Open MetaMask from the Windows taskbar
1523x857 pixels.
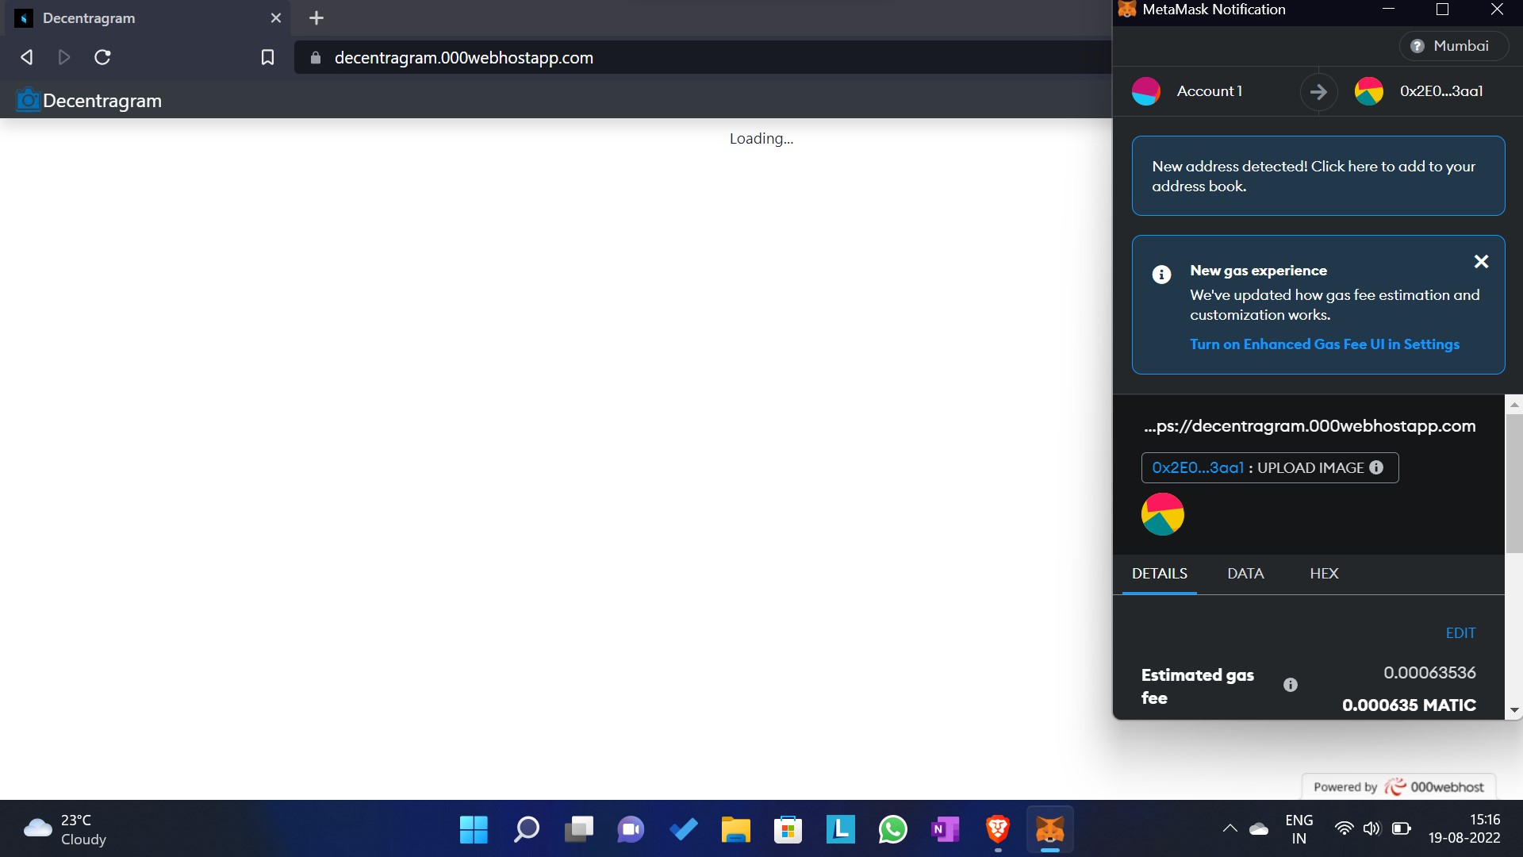[x=1049, y=829]
